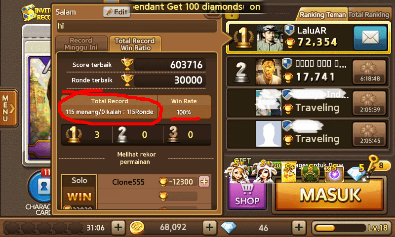Click the Edit greeting button
The image size is (395, 237).
pyautogui.click(x=117, y=12)
